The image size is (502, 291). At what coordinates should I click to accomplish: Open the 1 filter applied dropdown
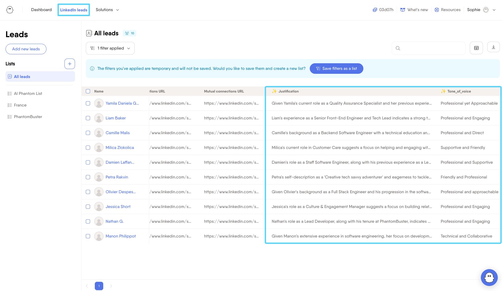(110, 48)
